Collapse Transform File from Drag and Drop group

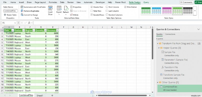tap(157, 43)
